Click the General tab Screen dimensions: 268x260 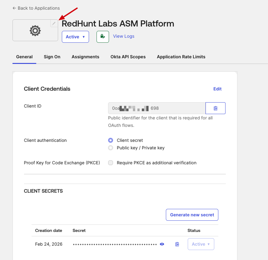click(24, 57)
